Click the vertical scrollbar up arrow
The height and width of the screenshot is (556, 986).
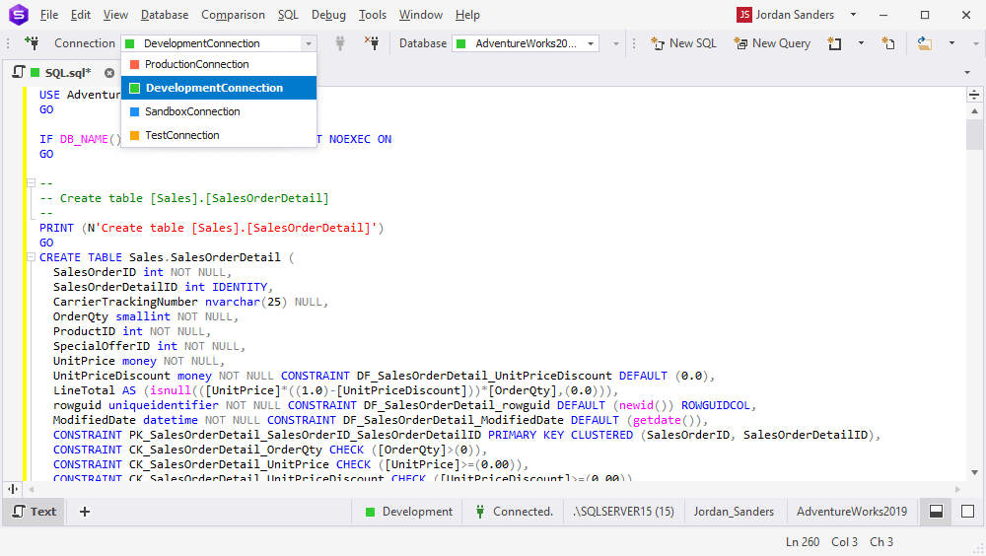click(974, 111)
